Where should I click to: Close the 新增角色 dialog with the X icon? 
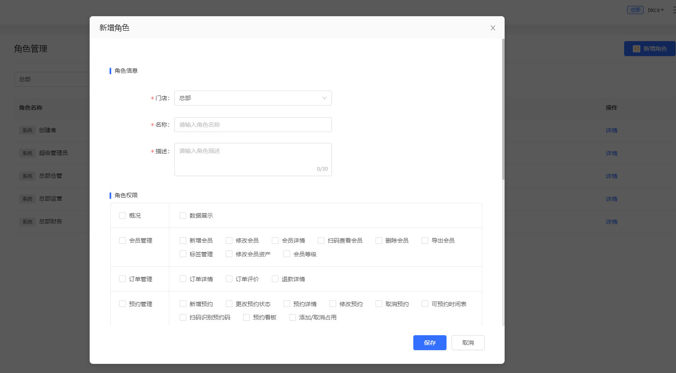coord(493,28)
